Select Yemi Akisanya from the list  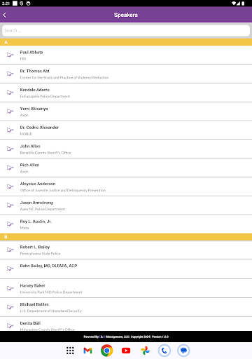pyautogui.click(x=126, y=111)
